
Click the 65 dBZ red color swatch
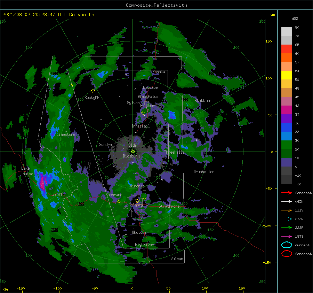point(287,49)
